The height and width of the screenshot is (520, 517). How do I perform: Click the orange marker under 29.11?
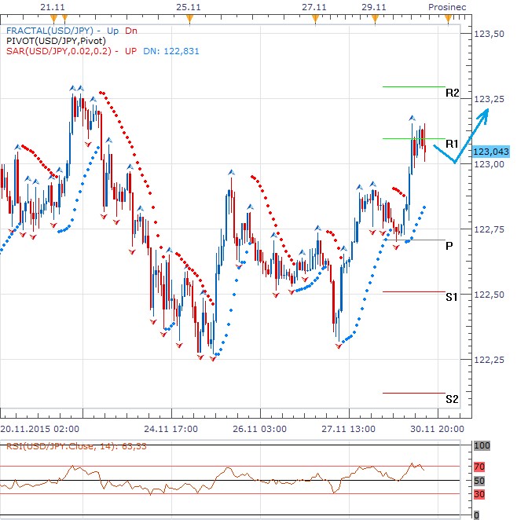coord(374,17)
